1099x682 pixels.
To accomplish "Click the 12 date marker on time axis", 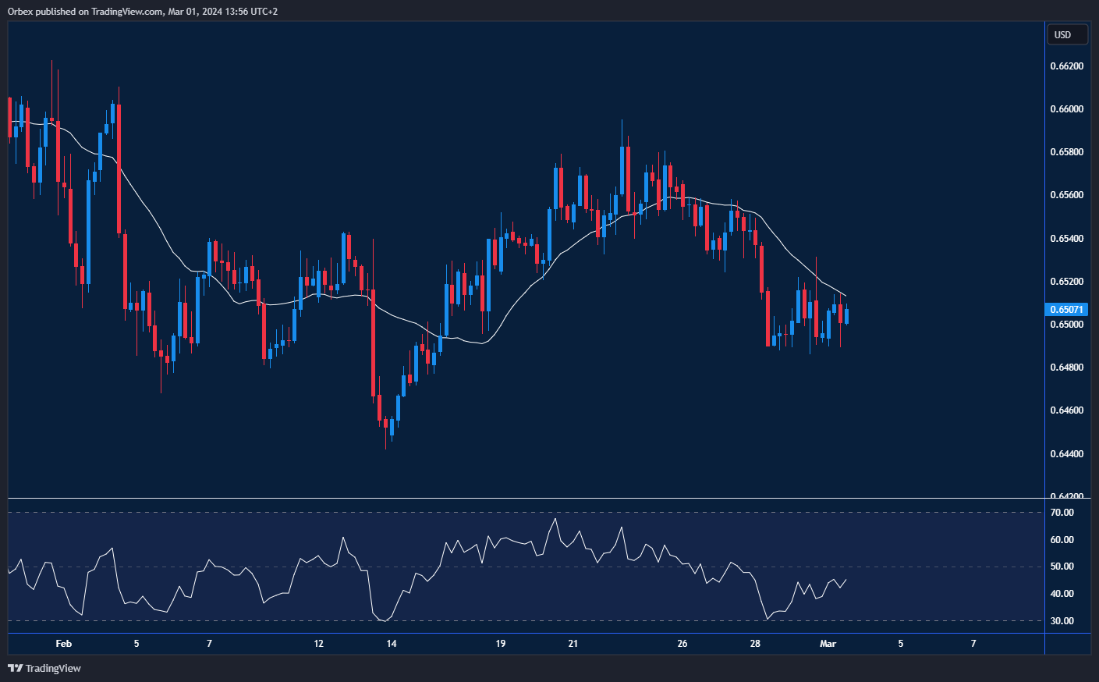I will (x=318, y=644).
